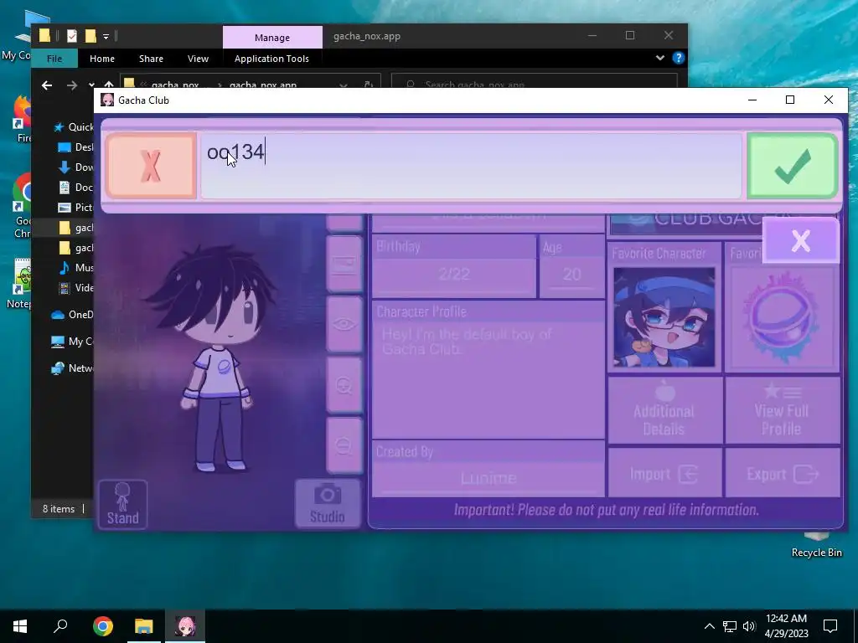Screen dimensions: 858x643
Task: Go back in File Explorer navigation
Action: point(47,85)
